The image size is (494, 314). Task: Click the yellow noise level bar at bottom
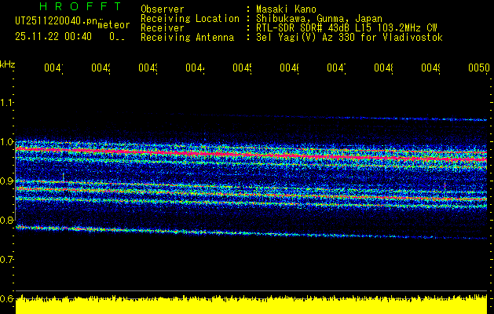tap(251, 306)
